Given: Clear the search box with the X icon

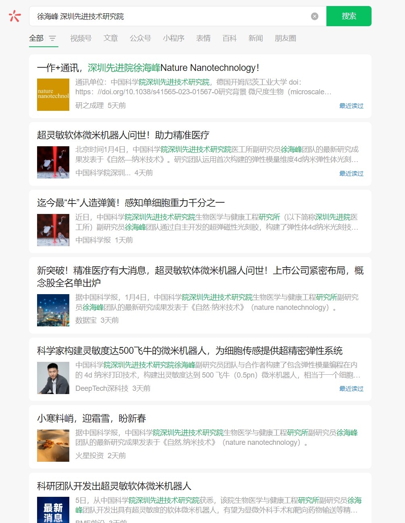Looking at the screenshot, I should pyautogui.click(x=315, y=16).
